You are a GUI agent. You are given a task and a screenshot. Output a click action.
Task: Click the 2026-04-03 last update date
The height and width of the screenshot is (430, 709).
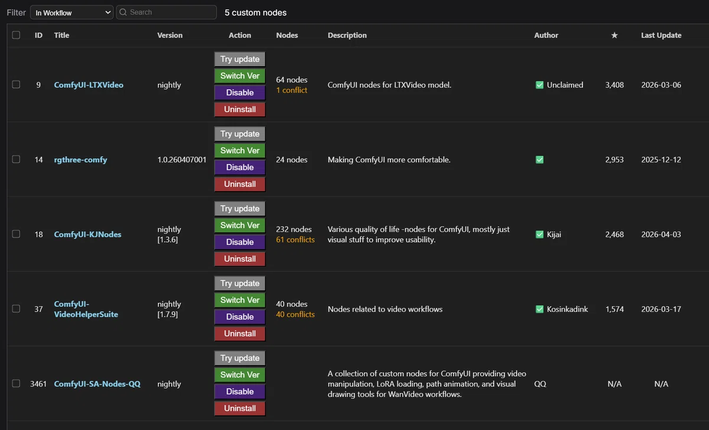tap(661, 234)
